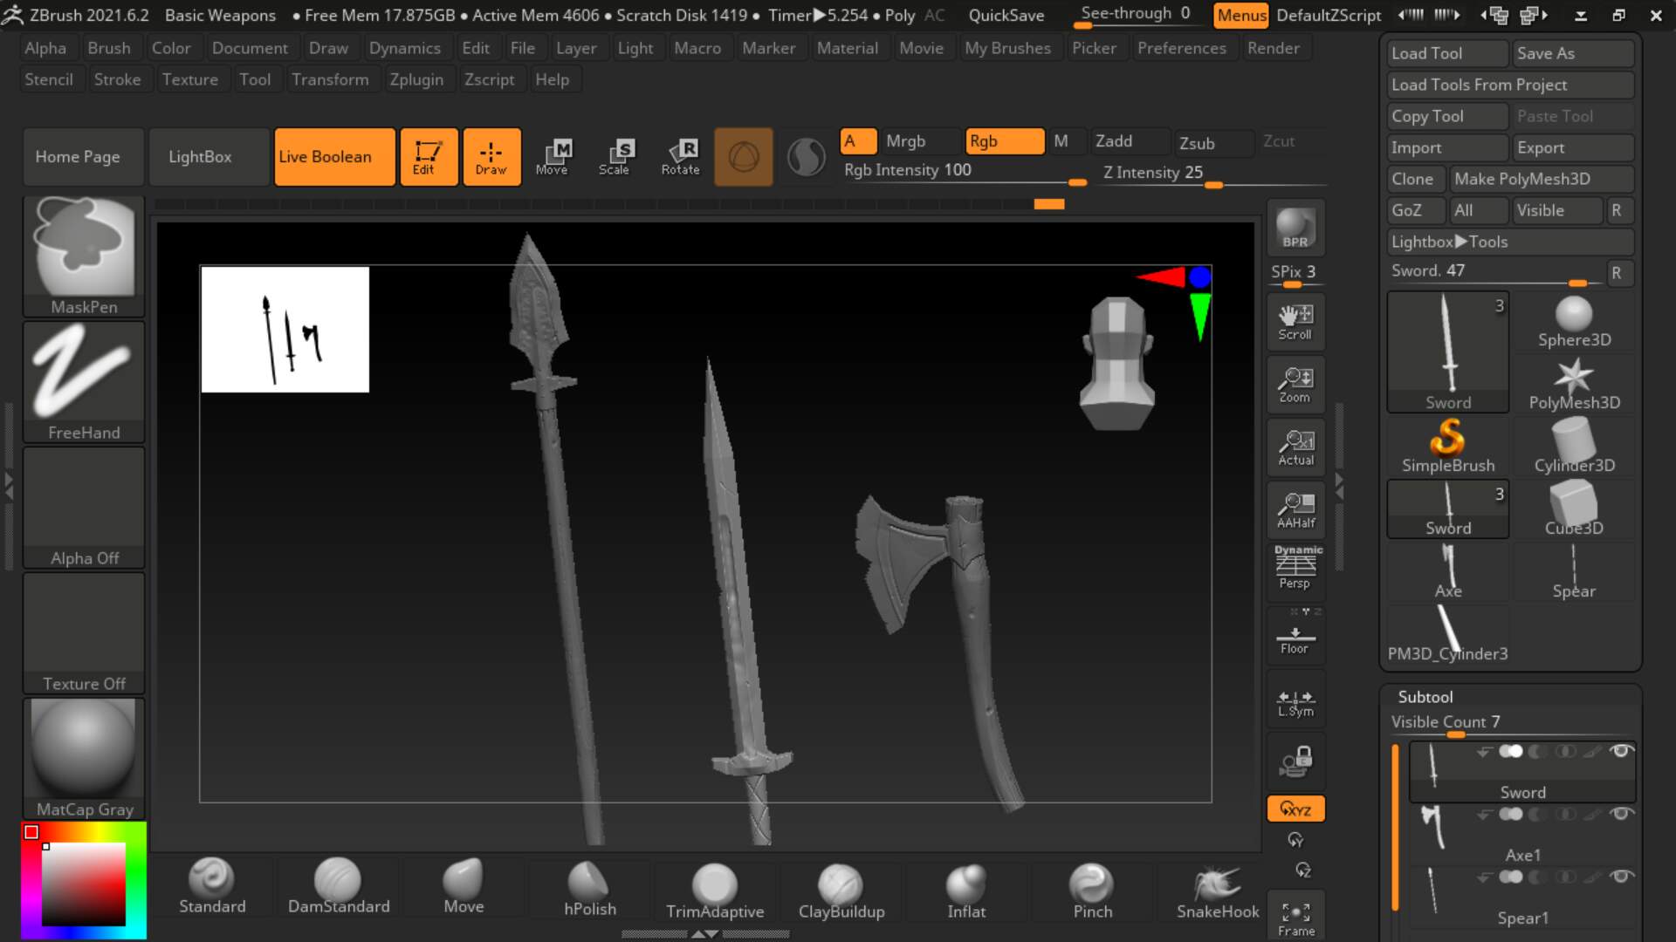1676x942 pixels.
Task: Select the Rotate transform tool
Action: coord(680,157)
